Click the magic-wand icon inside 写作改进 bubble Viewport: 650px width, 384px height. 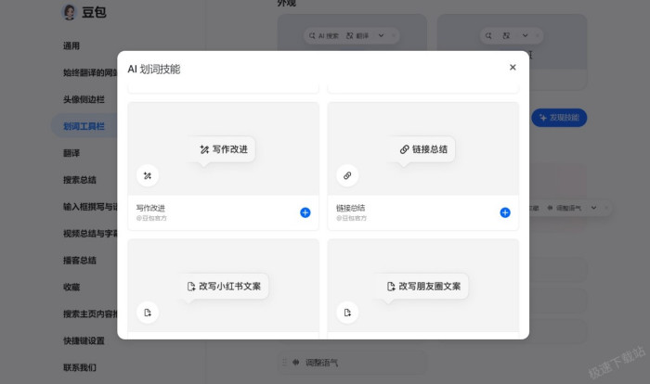click(x=204, y=149)
